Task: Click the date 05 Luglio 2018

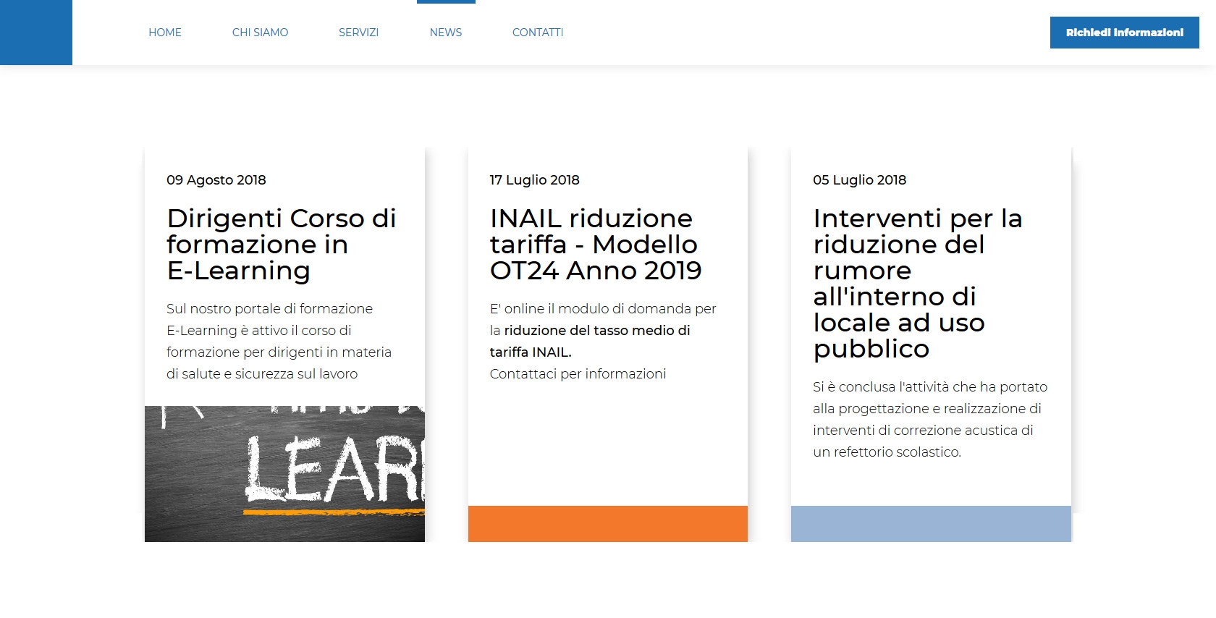Action: coord(859,180)
